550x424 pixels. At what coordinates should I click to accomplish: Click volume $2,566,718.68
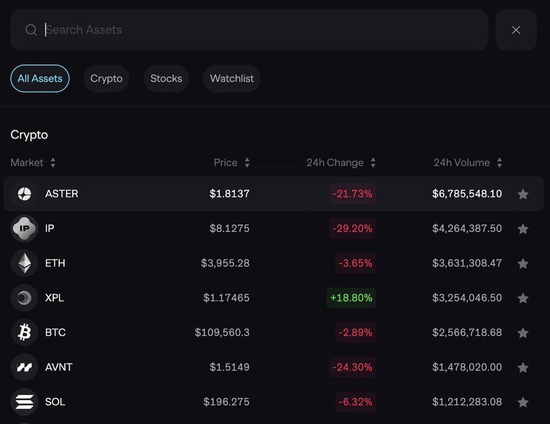click(x=467, y=332)
